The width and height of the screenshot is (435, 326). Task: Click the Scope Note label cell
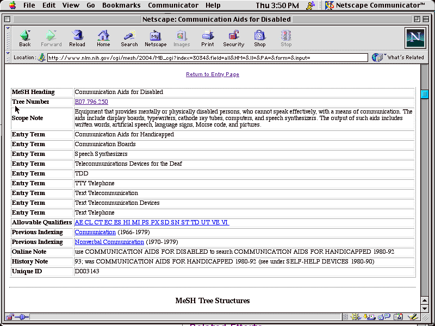pos(42,118)
